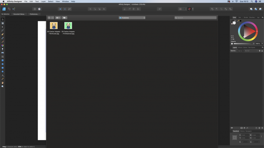Screen dimensions: 264x148
Task: Select the Vector Brush tool
Action: [3, 42]
